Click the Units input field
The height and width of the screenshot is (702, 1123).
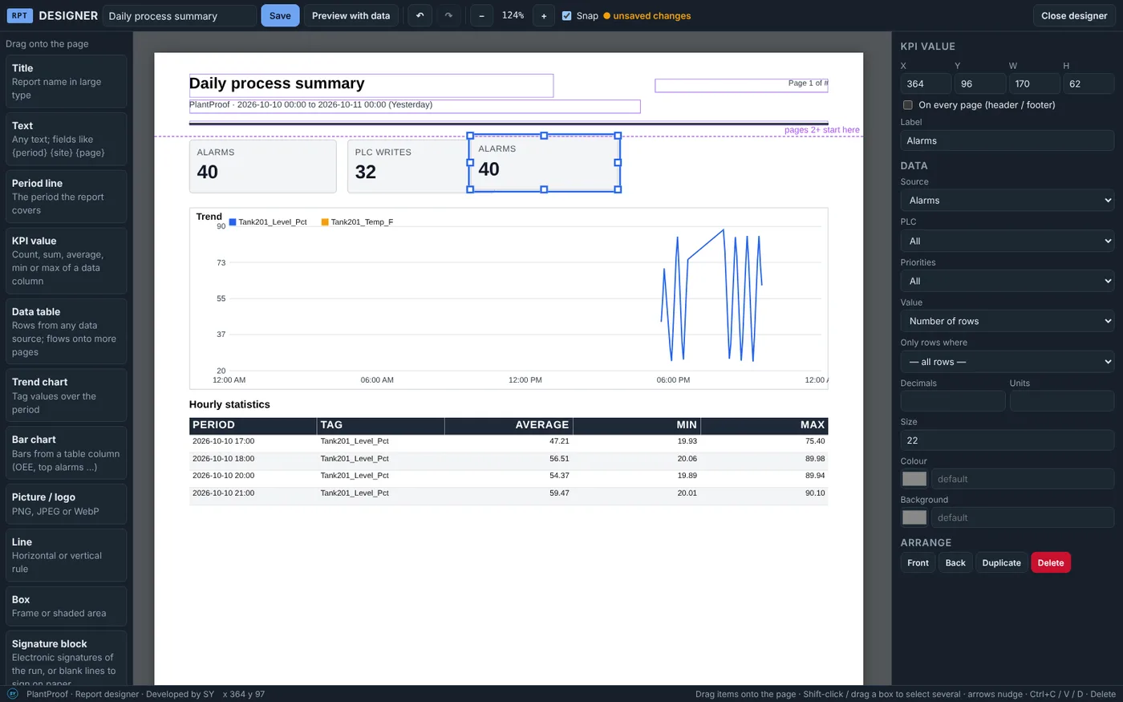[x=1062, y=401]
